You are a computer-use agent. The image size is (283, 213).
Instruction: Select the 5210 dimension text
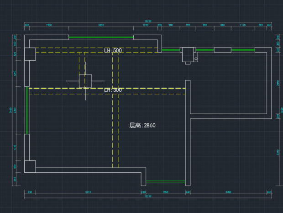coord(88,192)
